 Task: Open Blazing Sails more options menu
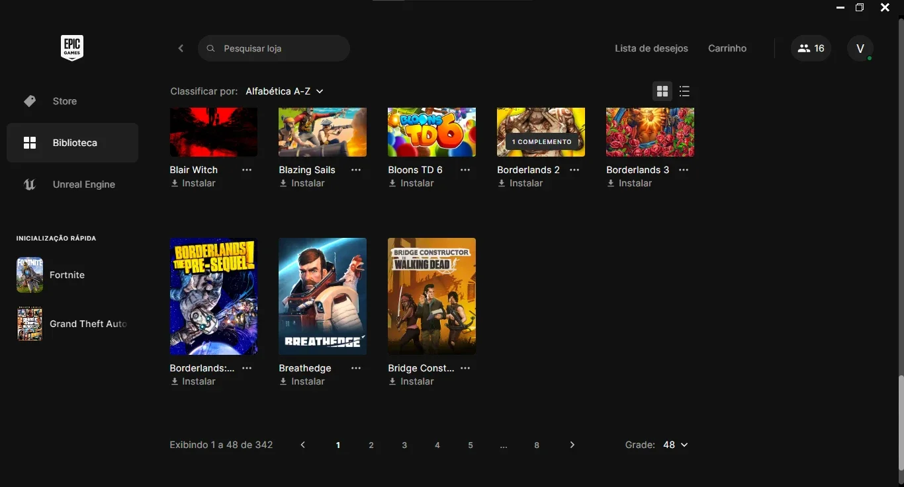[x=356, y=170]
